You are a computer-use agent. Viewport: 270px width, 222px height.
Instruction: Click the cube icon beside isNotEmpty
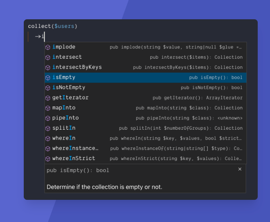(x=48, y=88)
